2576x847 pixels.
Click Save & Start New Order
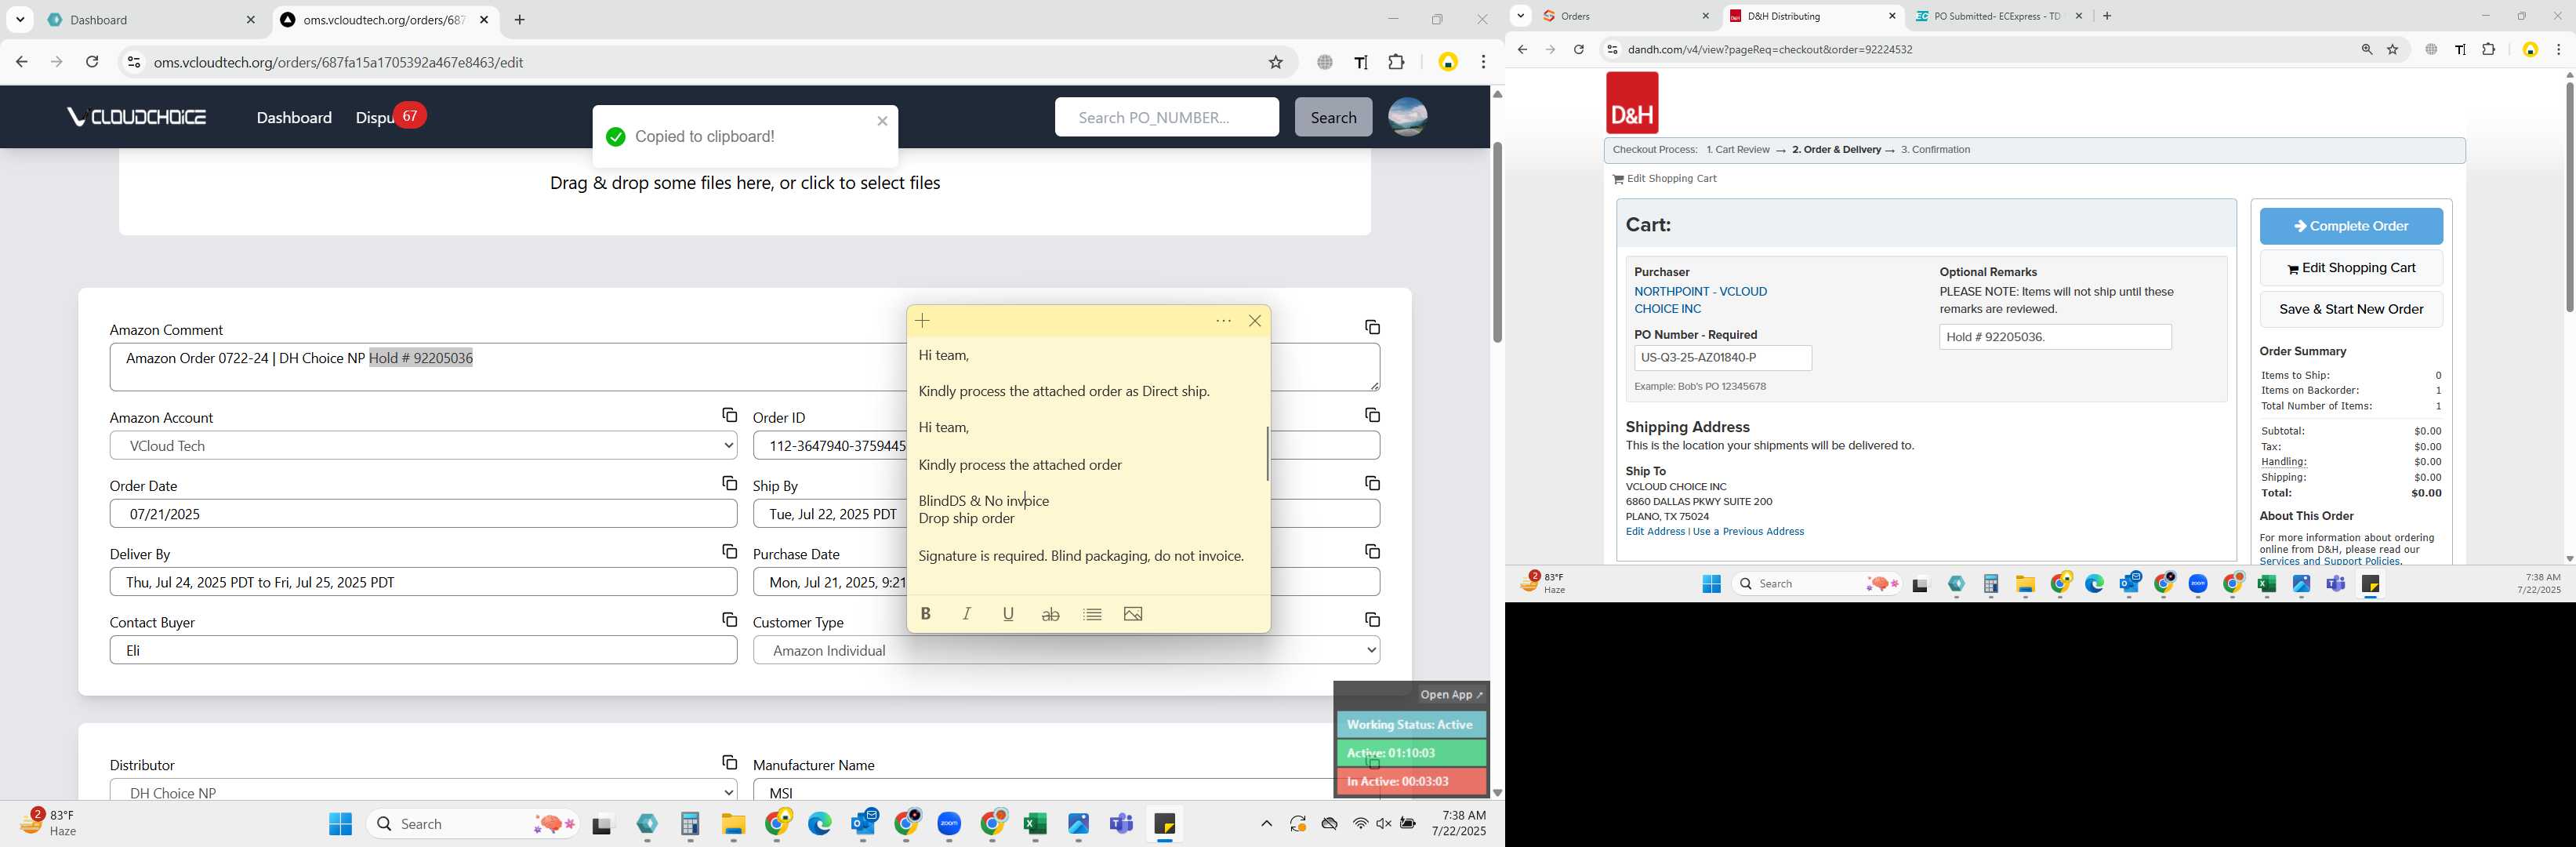pyautogui.click(x=2351, y=309)
